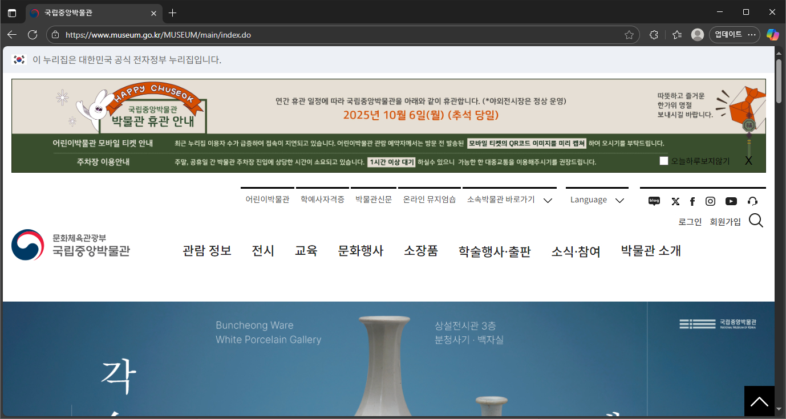Click the 로그인 link
The height and width of the screenshot is (419, 786).
click(690, 222)
